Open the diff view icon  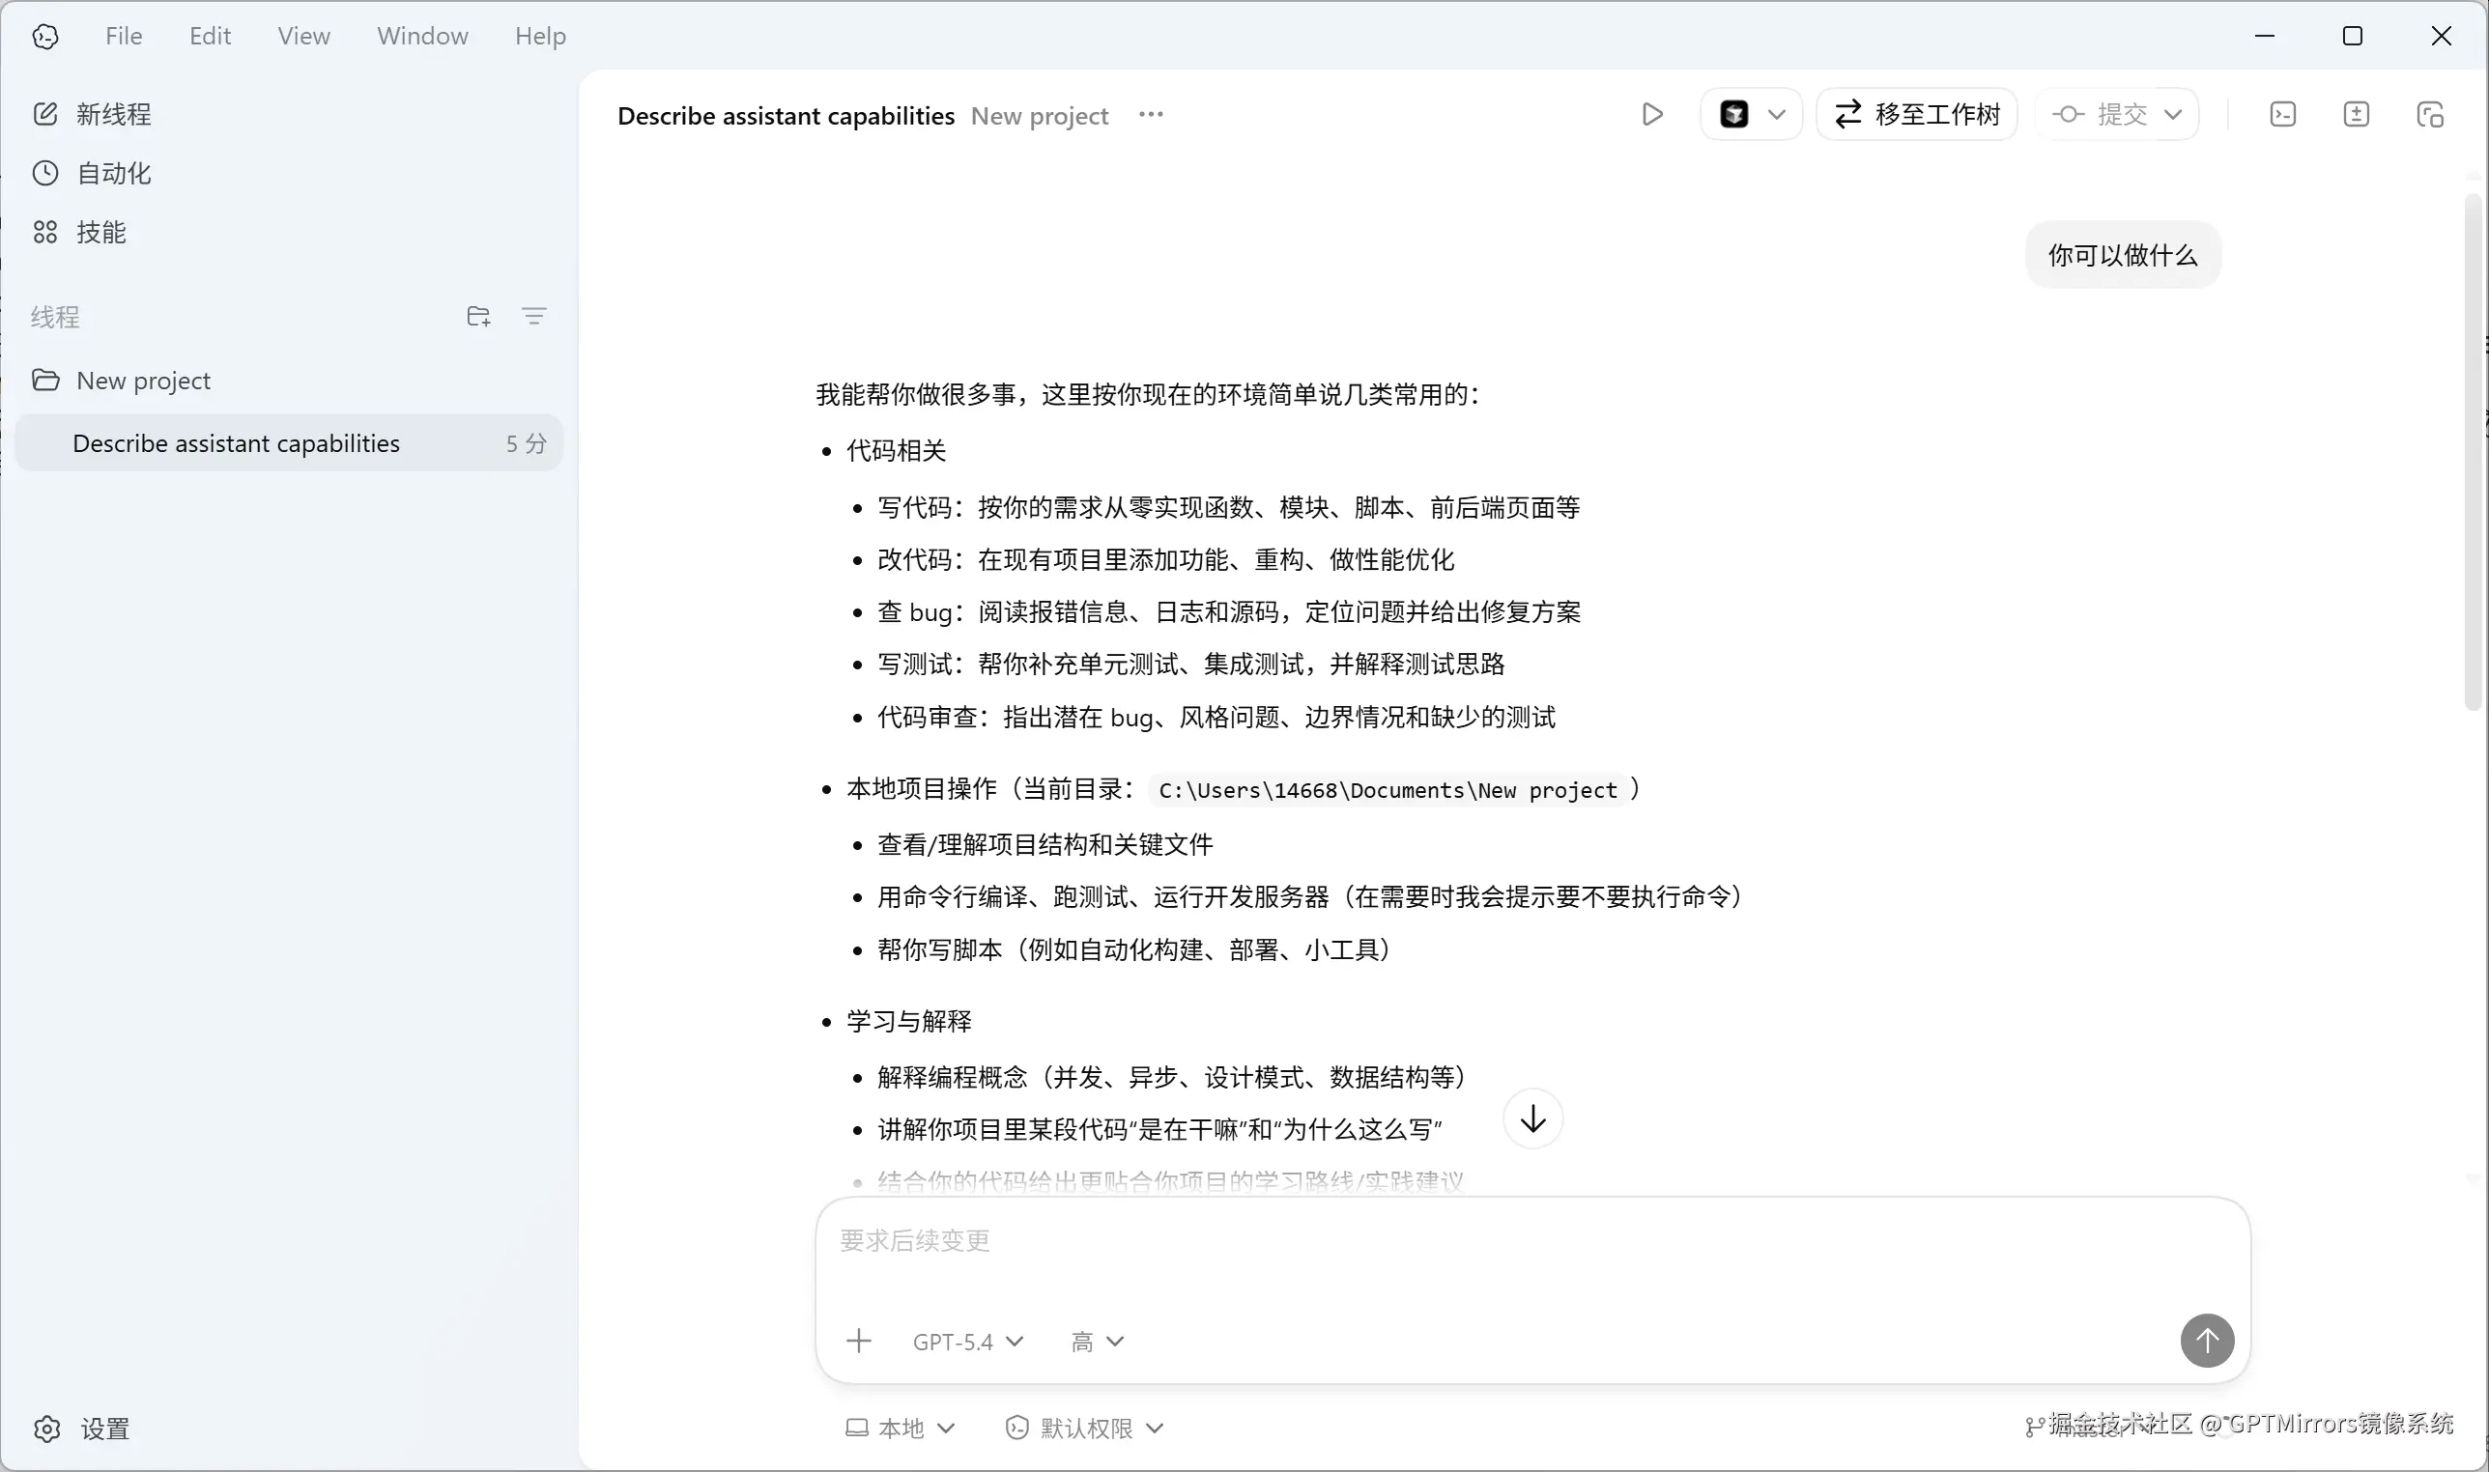click(2356, 113)
